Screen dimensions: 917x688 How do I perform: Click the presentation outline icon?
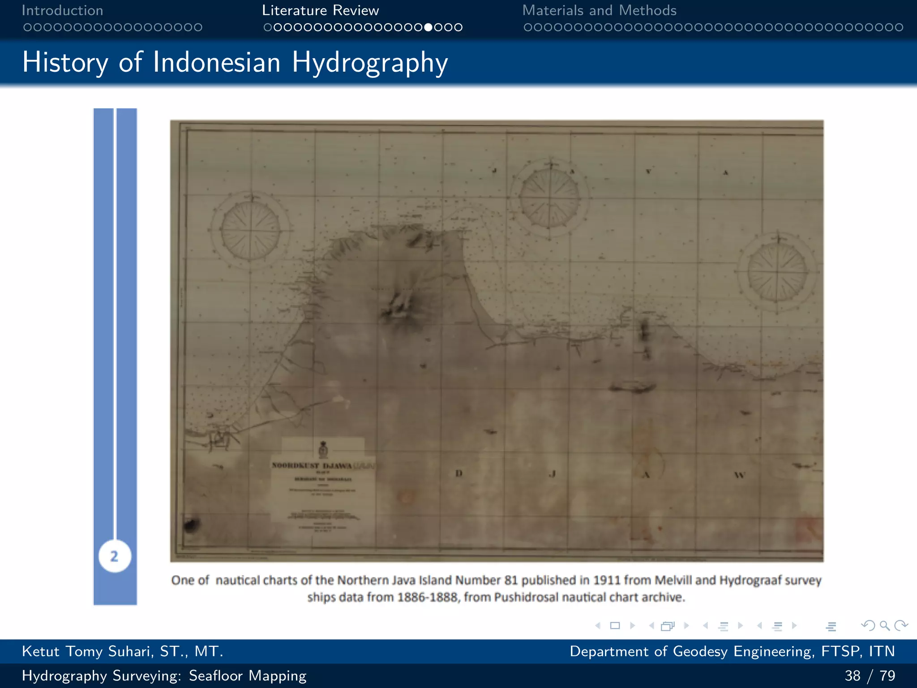click(831, 626)
